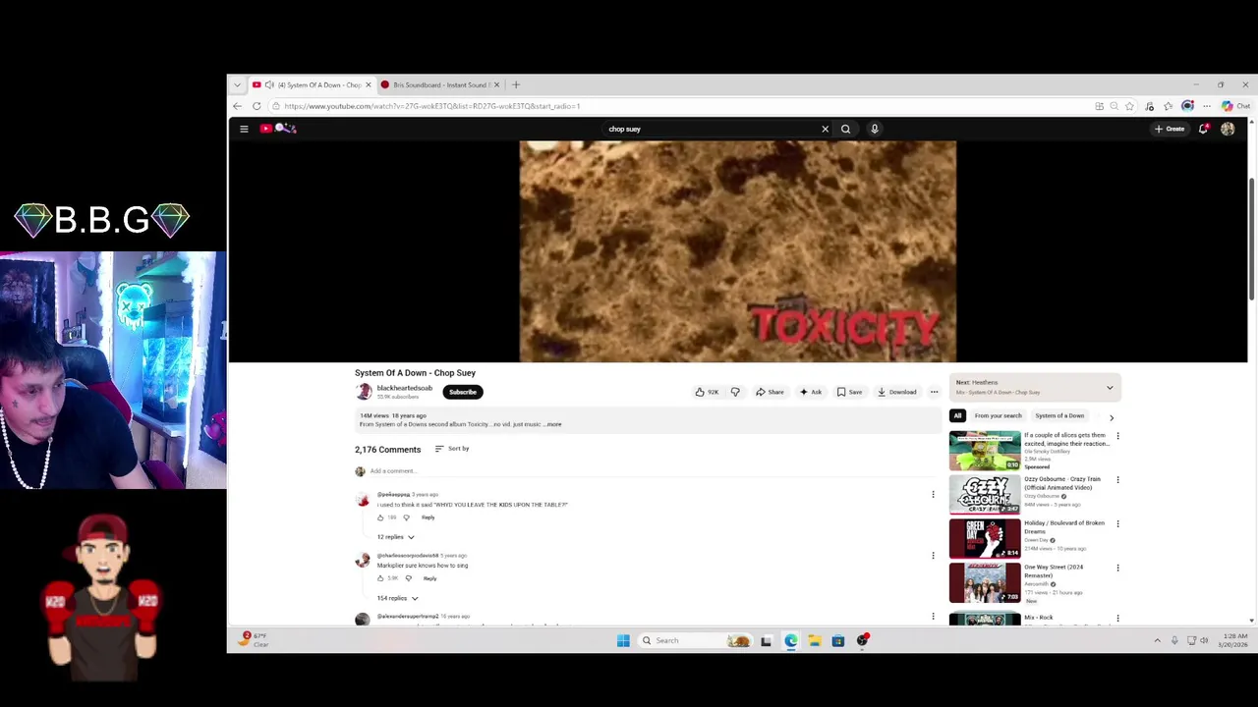Open YouTube hamburger guide menu
The image size is (1258, 707).
244,129
